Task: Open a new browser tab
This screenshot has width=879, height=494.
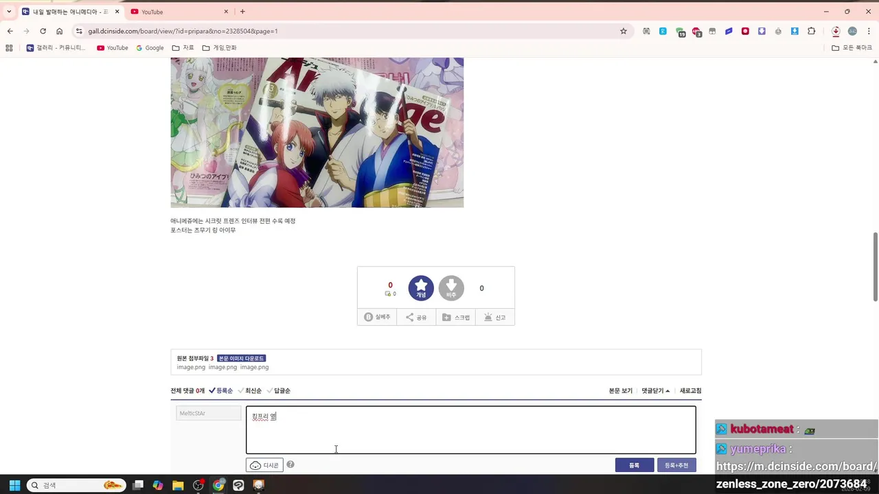Action: tap(242, 12)
